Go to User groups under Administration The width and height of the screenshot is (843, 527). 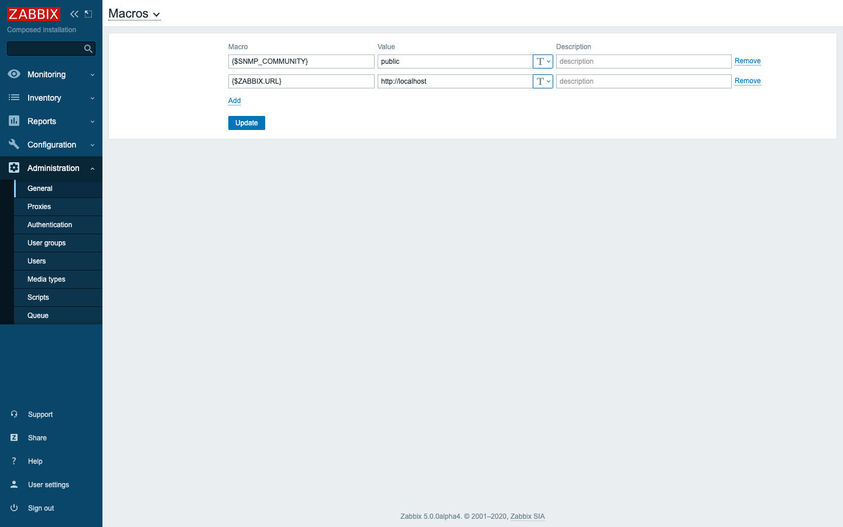click(46, 243)
